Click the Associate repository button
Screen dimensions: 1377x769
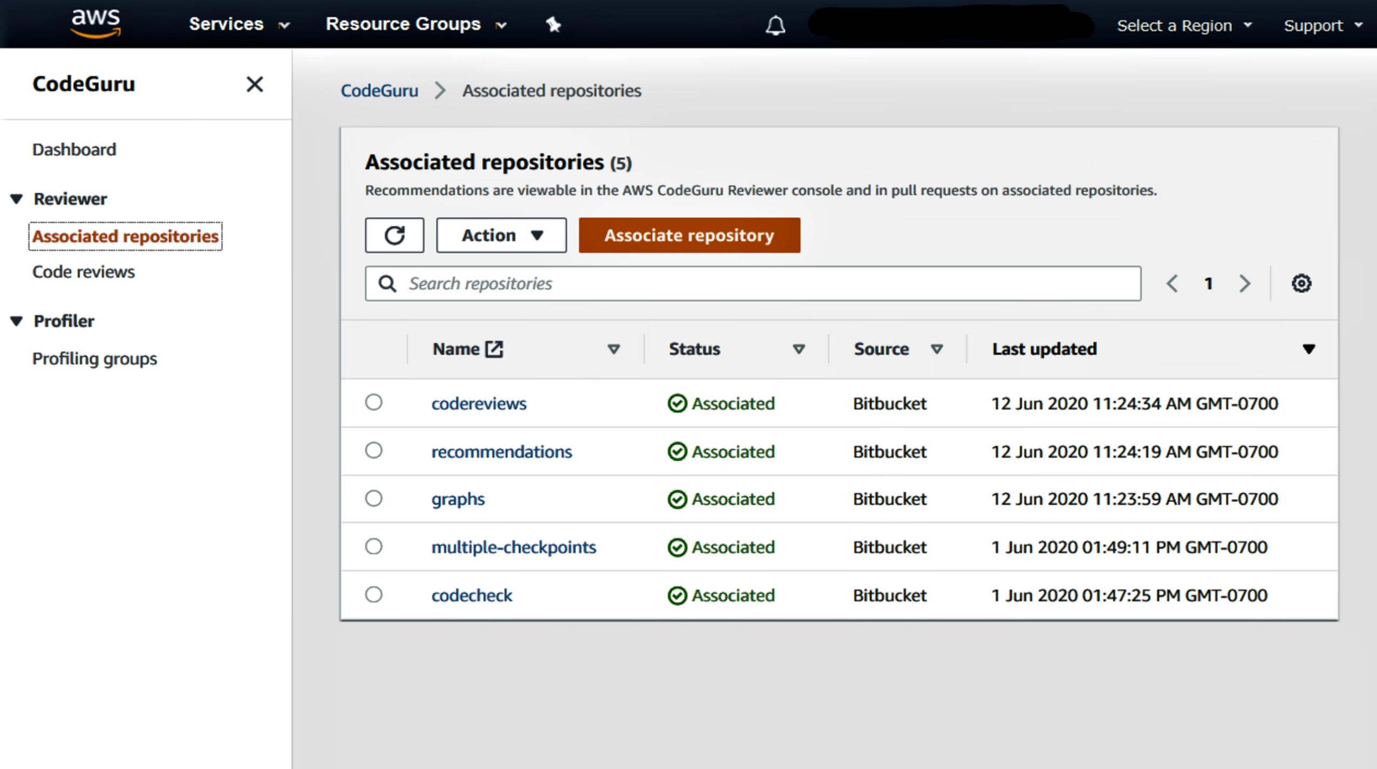[690, 235]
